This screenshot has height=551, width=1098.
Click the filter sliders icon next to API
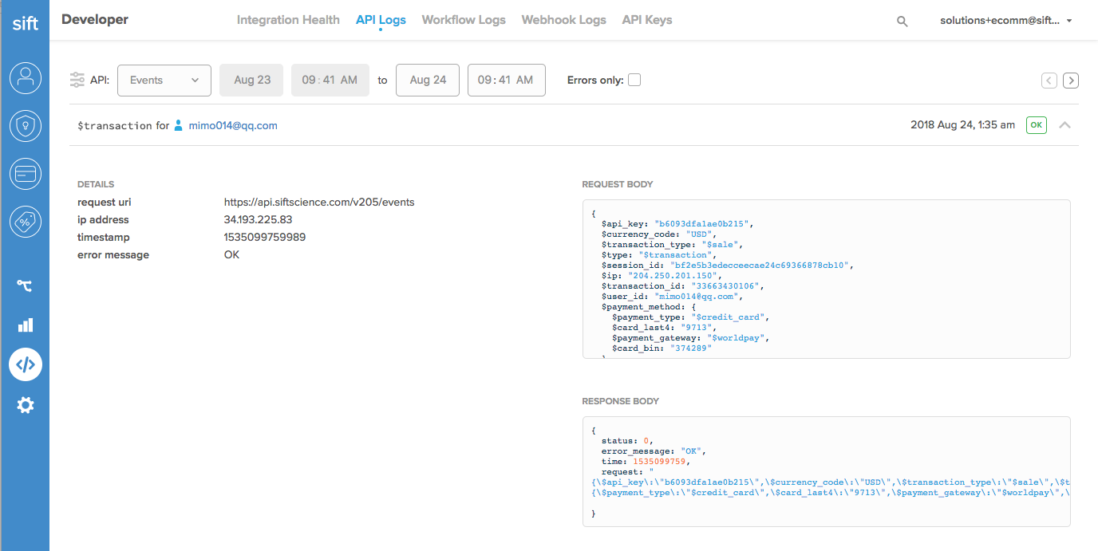[77, 80]
